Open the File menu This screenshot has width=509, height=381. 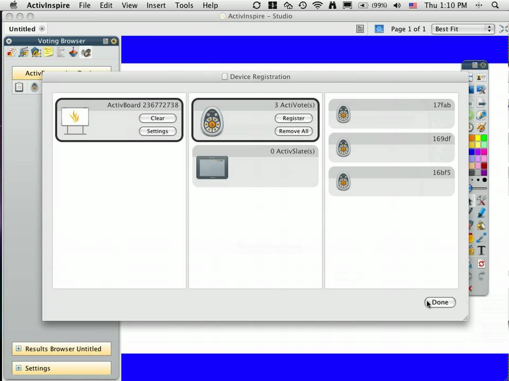pyautogui.click(x=85, y=5)
